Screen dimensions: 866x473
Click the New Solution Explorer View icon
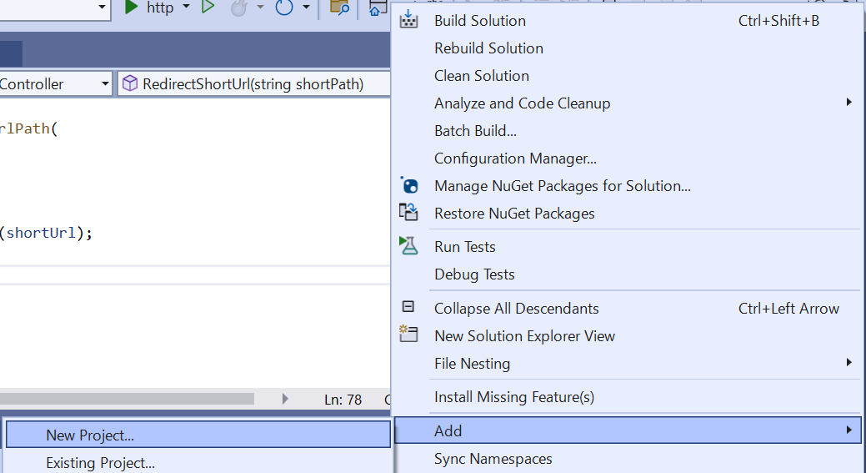408,335
